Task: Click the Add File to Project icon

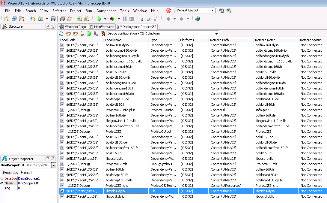Action: pyautogui.click(x=79, y=19)
